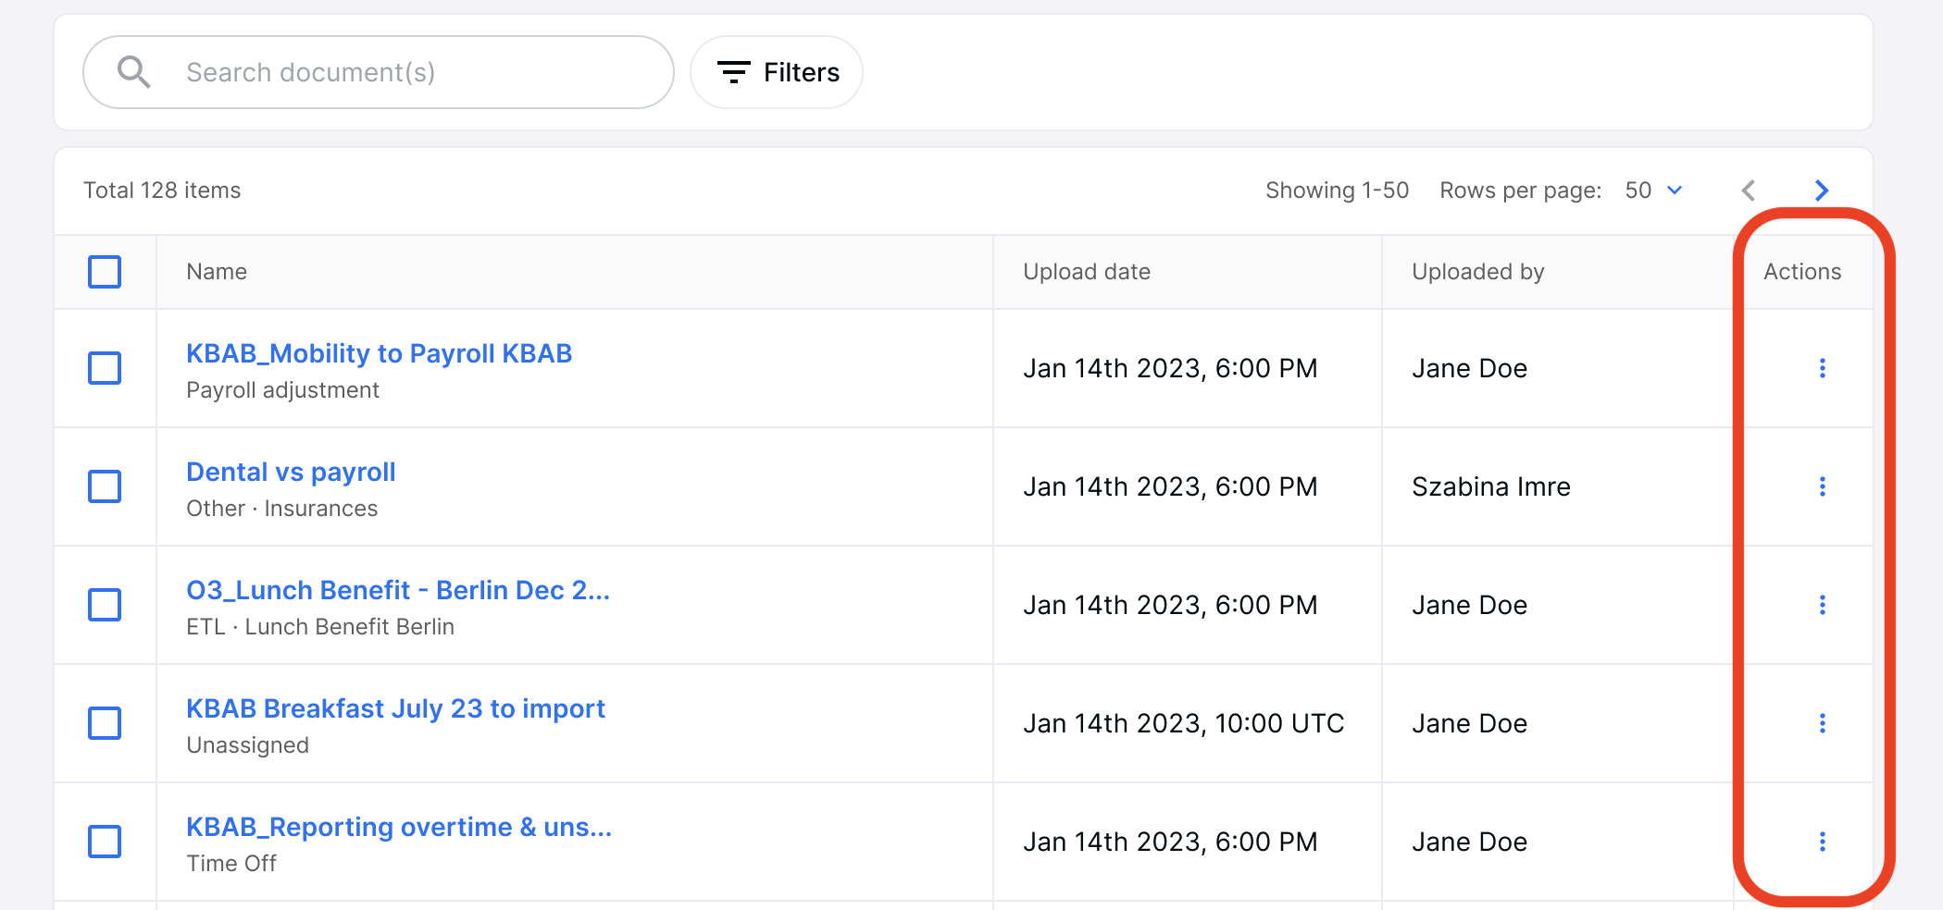Check the box for Dental vs payroll
This screenshot has width=1943, height=910.
point(105,486)
